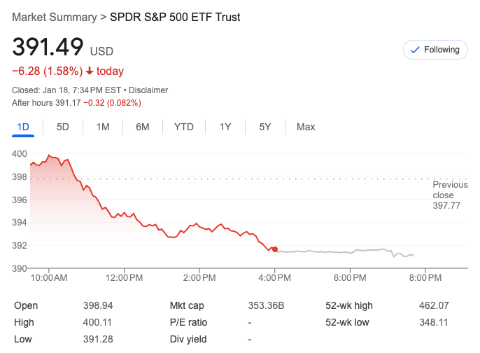Click the Previous close 397.77 label
This screenshot has width=480, height=353.
click(450, 195)
